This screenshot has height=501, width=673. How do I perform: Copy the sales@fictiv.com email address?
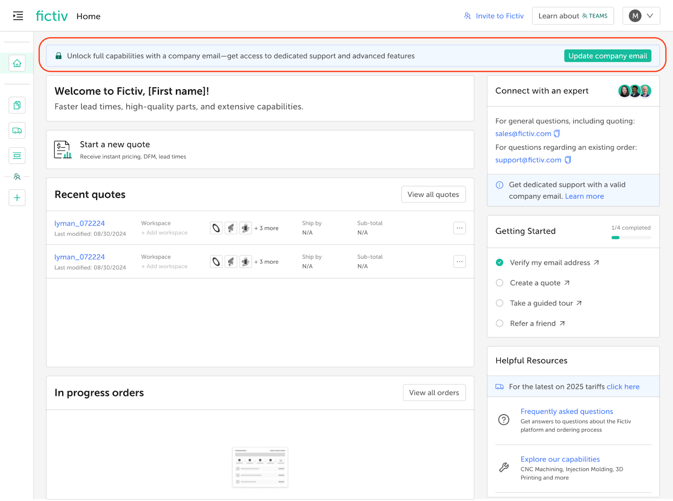(557, 133)
